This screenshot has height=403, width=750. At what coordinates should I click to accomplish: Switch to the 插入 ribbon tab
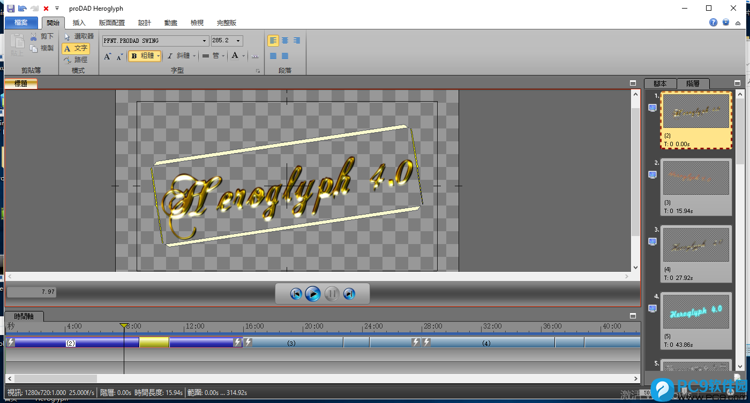[x=79, y=22]
